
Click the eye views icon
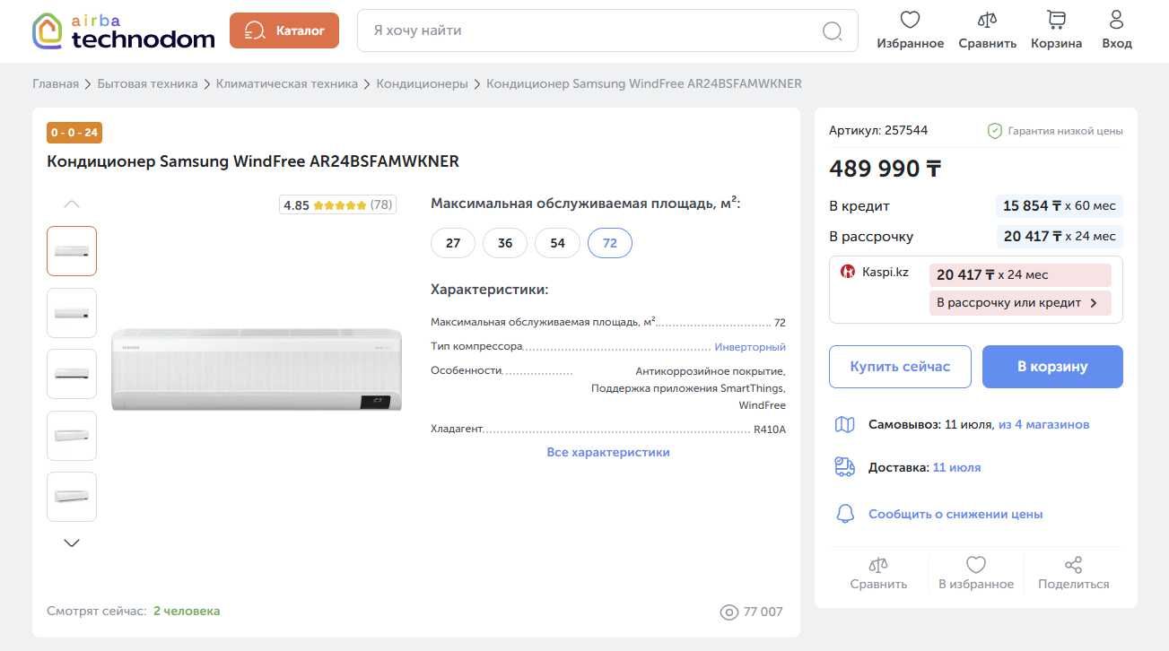point(729,612)
